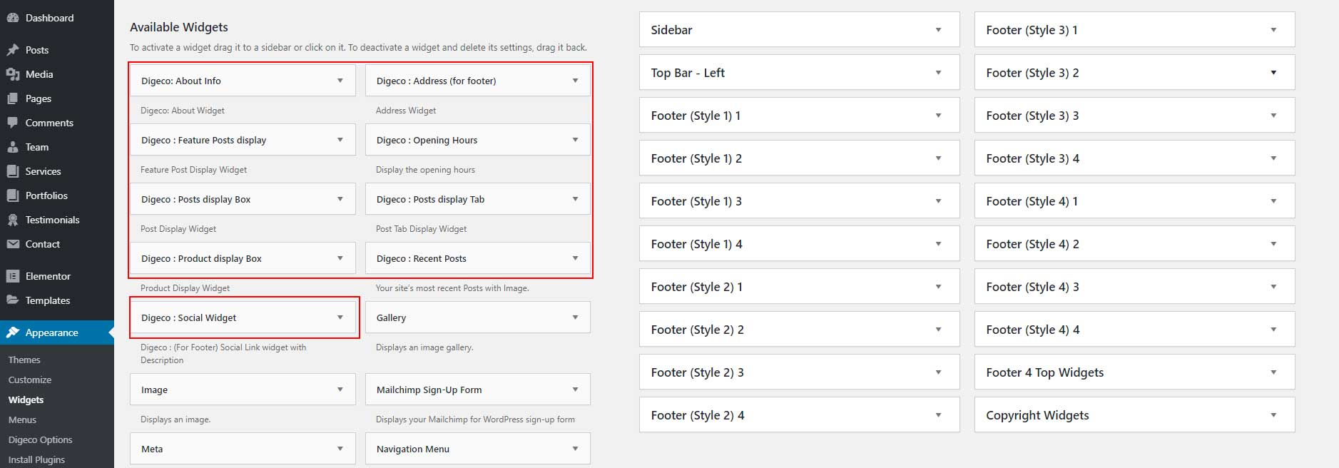Click the Team person icon
1339x468 pixels.
pos(13,147)
